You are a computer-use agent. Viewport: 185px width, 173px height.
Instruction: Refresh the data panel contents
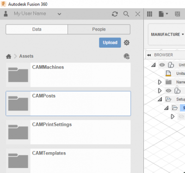[115, 14]
